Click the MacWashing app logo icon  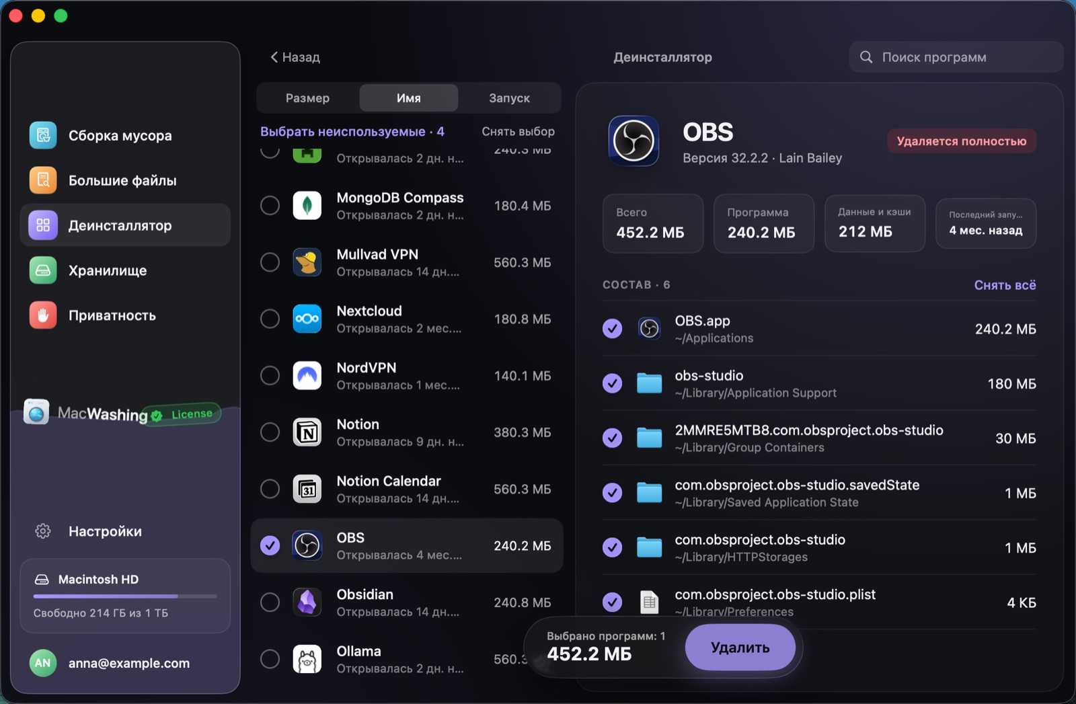pyautogui.click(x=36, y=412)
